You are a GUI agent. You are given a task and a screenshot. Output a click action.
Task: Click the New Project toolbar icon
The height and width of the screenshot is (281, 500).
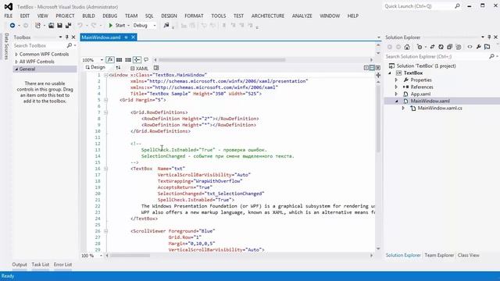pyautogui.click(x=37, y=25)
